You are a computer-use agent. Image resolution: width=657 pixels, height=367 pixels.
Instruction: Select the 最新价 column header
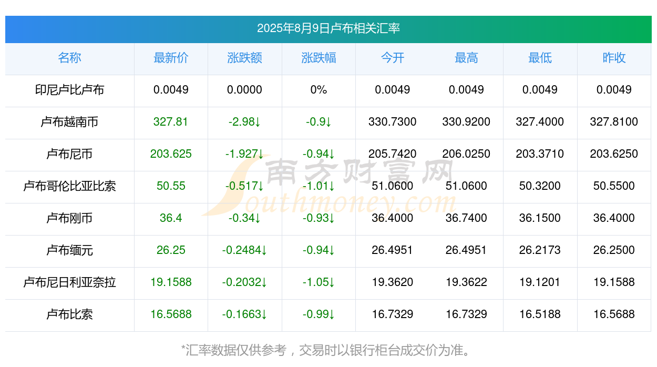[171, 58]
